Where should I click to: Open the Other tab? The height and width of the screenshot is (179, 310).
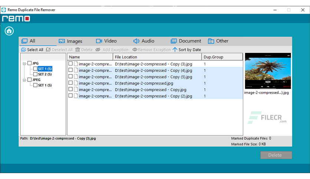click(218, 41)
